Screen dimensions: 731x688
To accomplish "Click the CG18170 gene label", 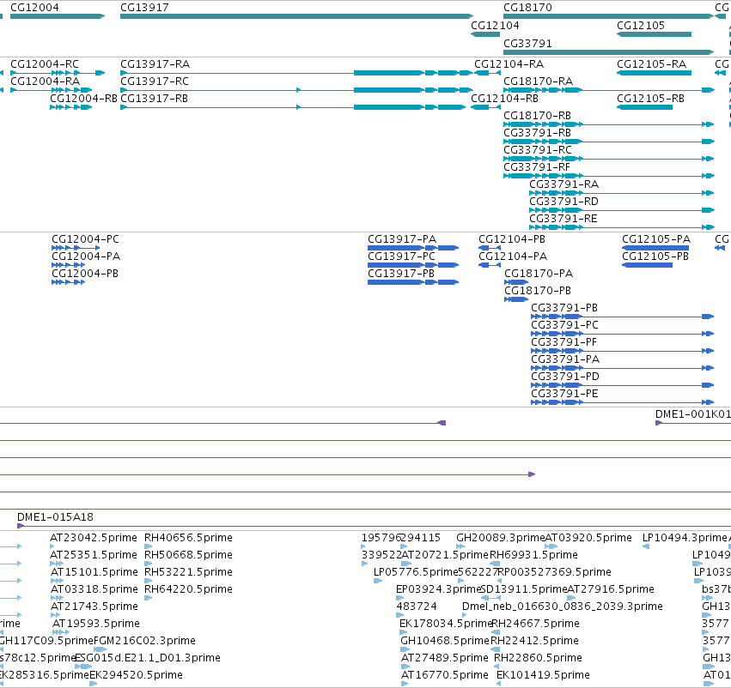I will coord(527,8).
